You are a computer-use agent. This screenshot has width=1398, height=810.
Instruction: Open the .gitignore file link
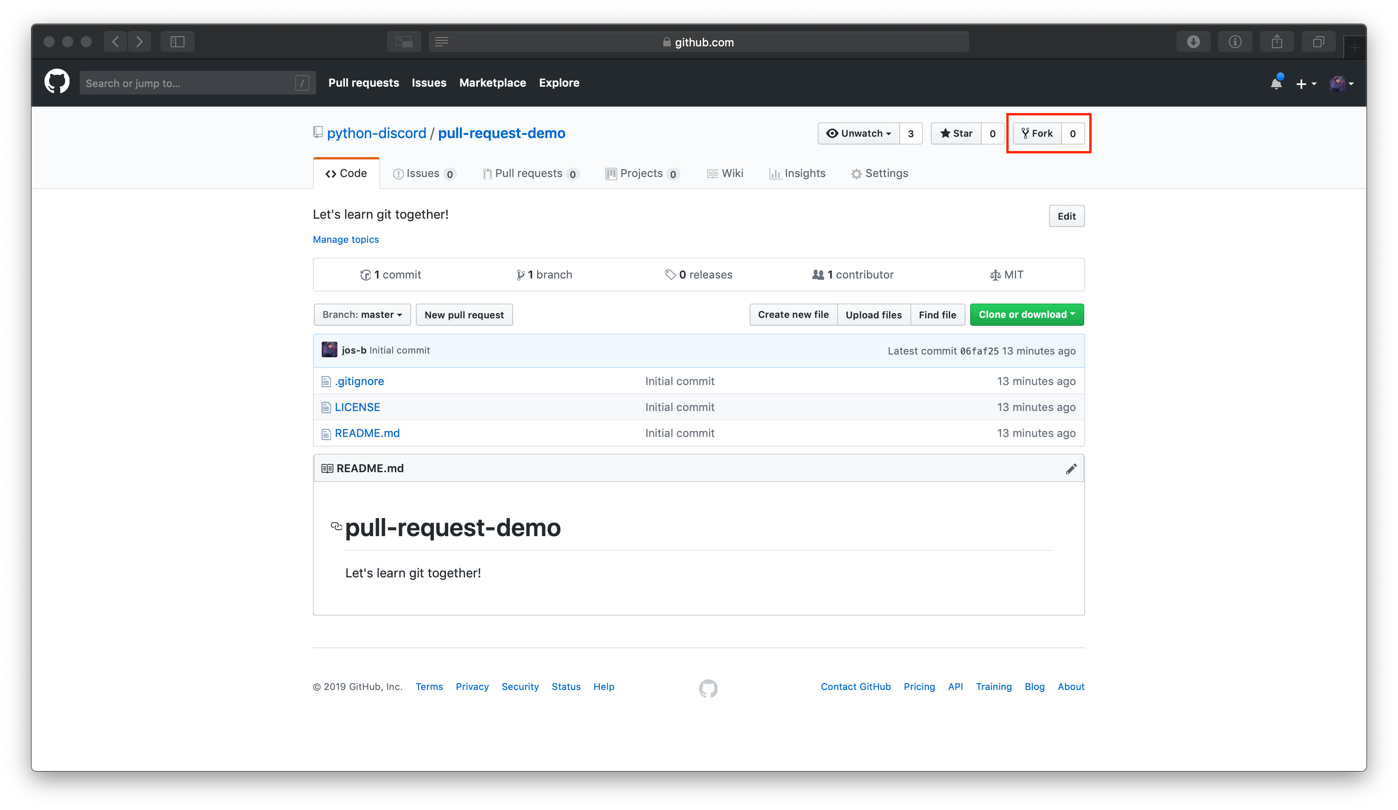point(359,381)
